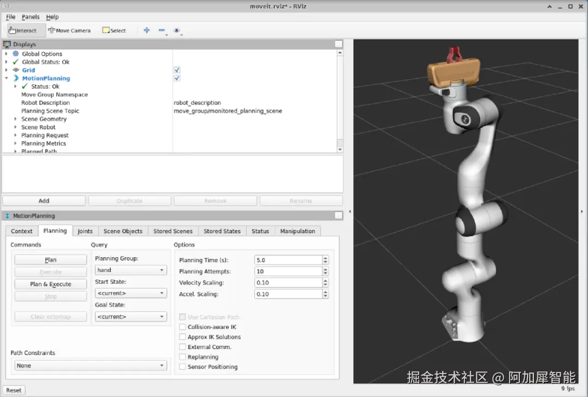Open the Help menu
588x397 pixels.
coord(52,17)
